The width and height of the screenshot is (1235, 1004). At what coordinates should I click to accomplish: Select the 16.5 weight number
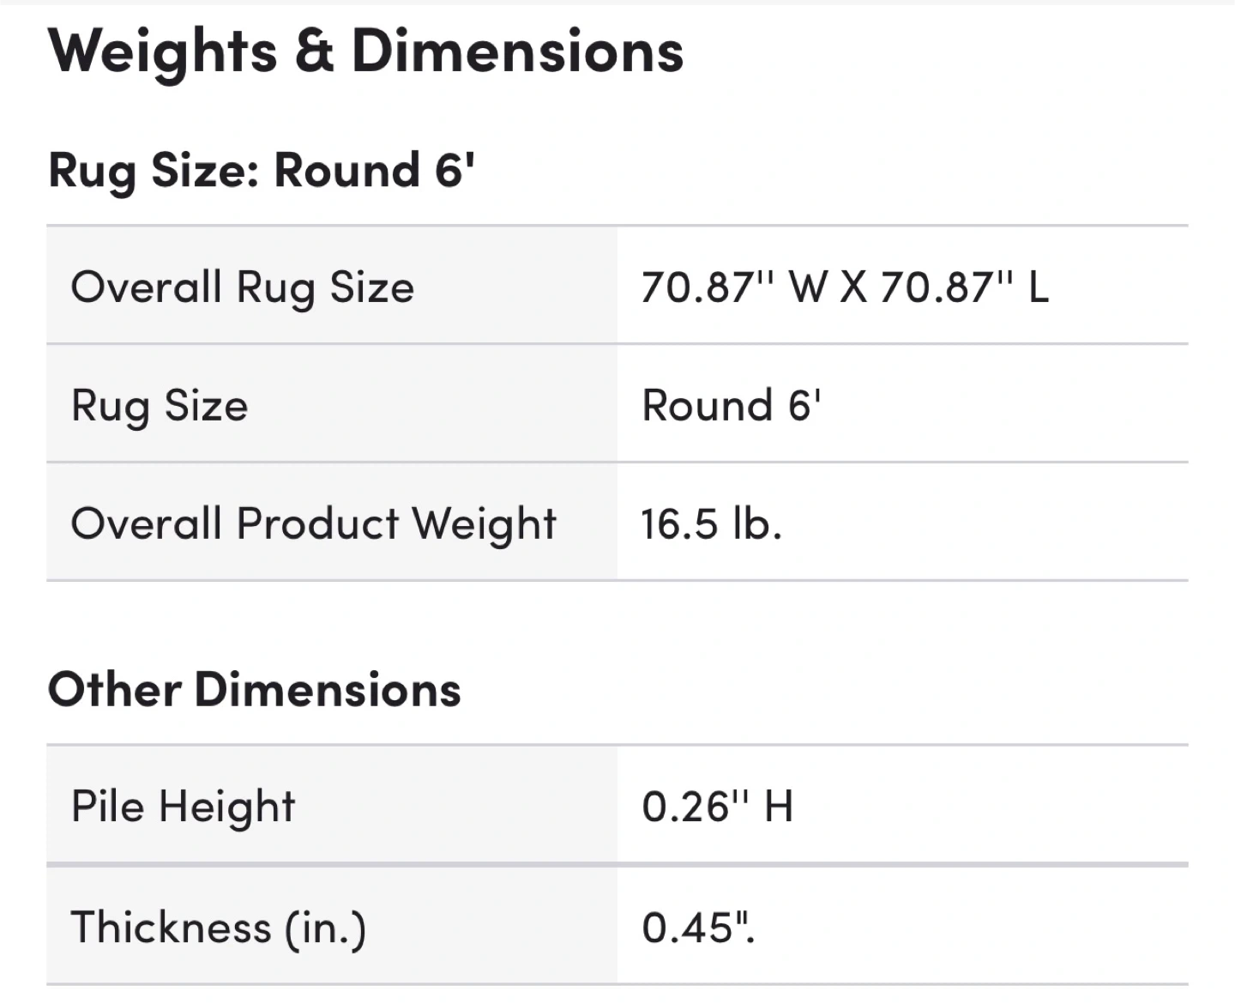point(679,523)
